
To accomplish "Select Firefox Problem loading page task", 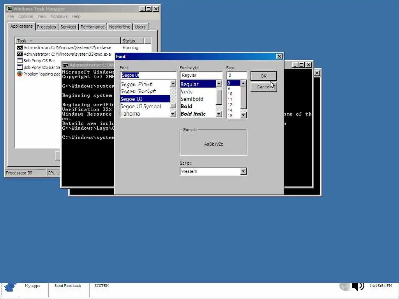I will click(x=39, y=74).
